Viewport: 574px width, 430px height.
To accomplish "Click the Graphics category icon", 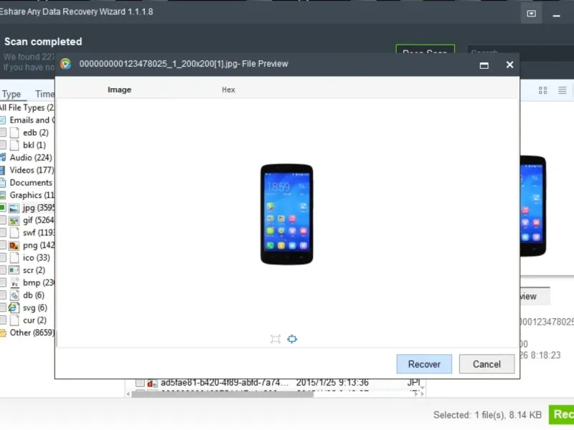I will pyautogui.click(x=3, y=195).
